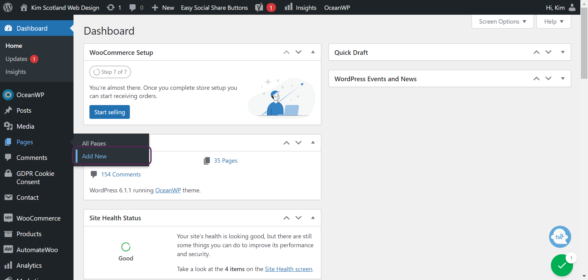Move At a Glance widget down
588x280 pixels.
(299, 143)
